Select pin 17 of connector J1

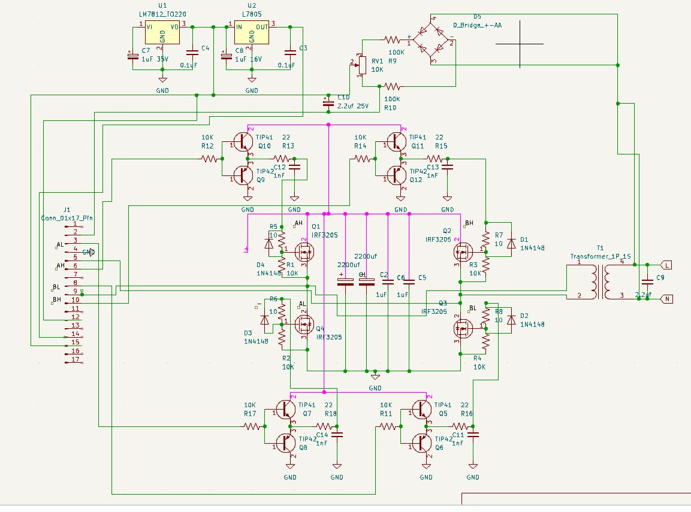pyautogui.click(x=73, y=362)
